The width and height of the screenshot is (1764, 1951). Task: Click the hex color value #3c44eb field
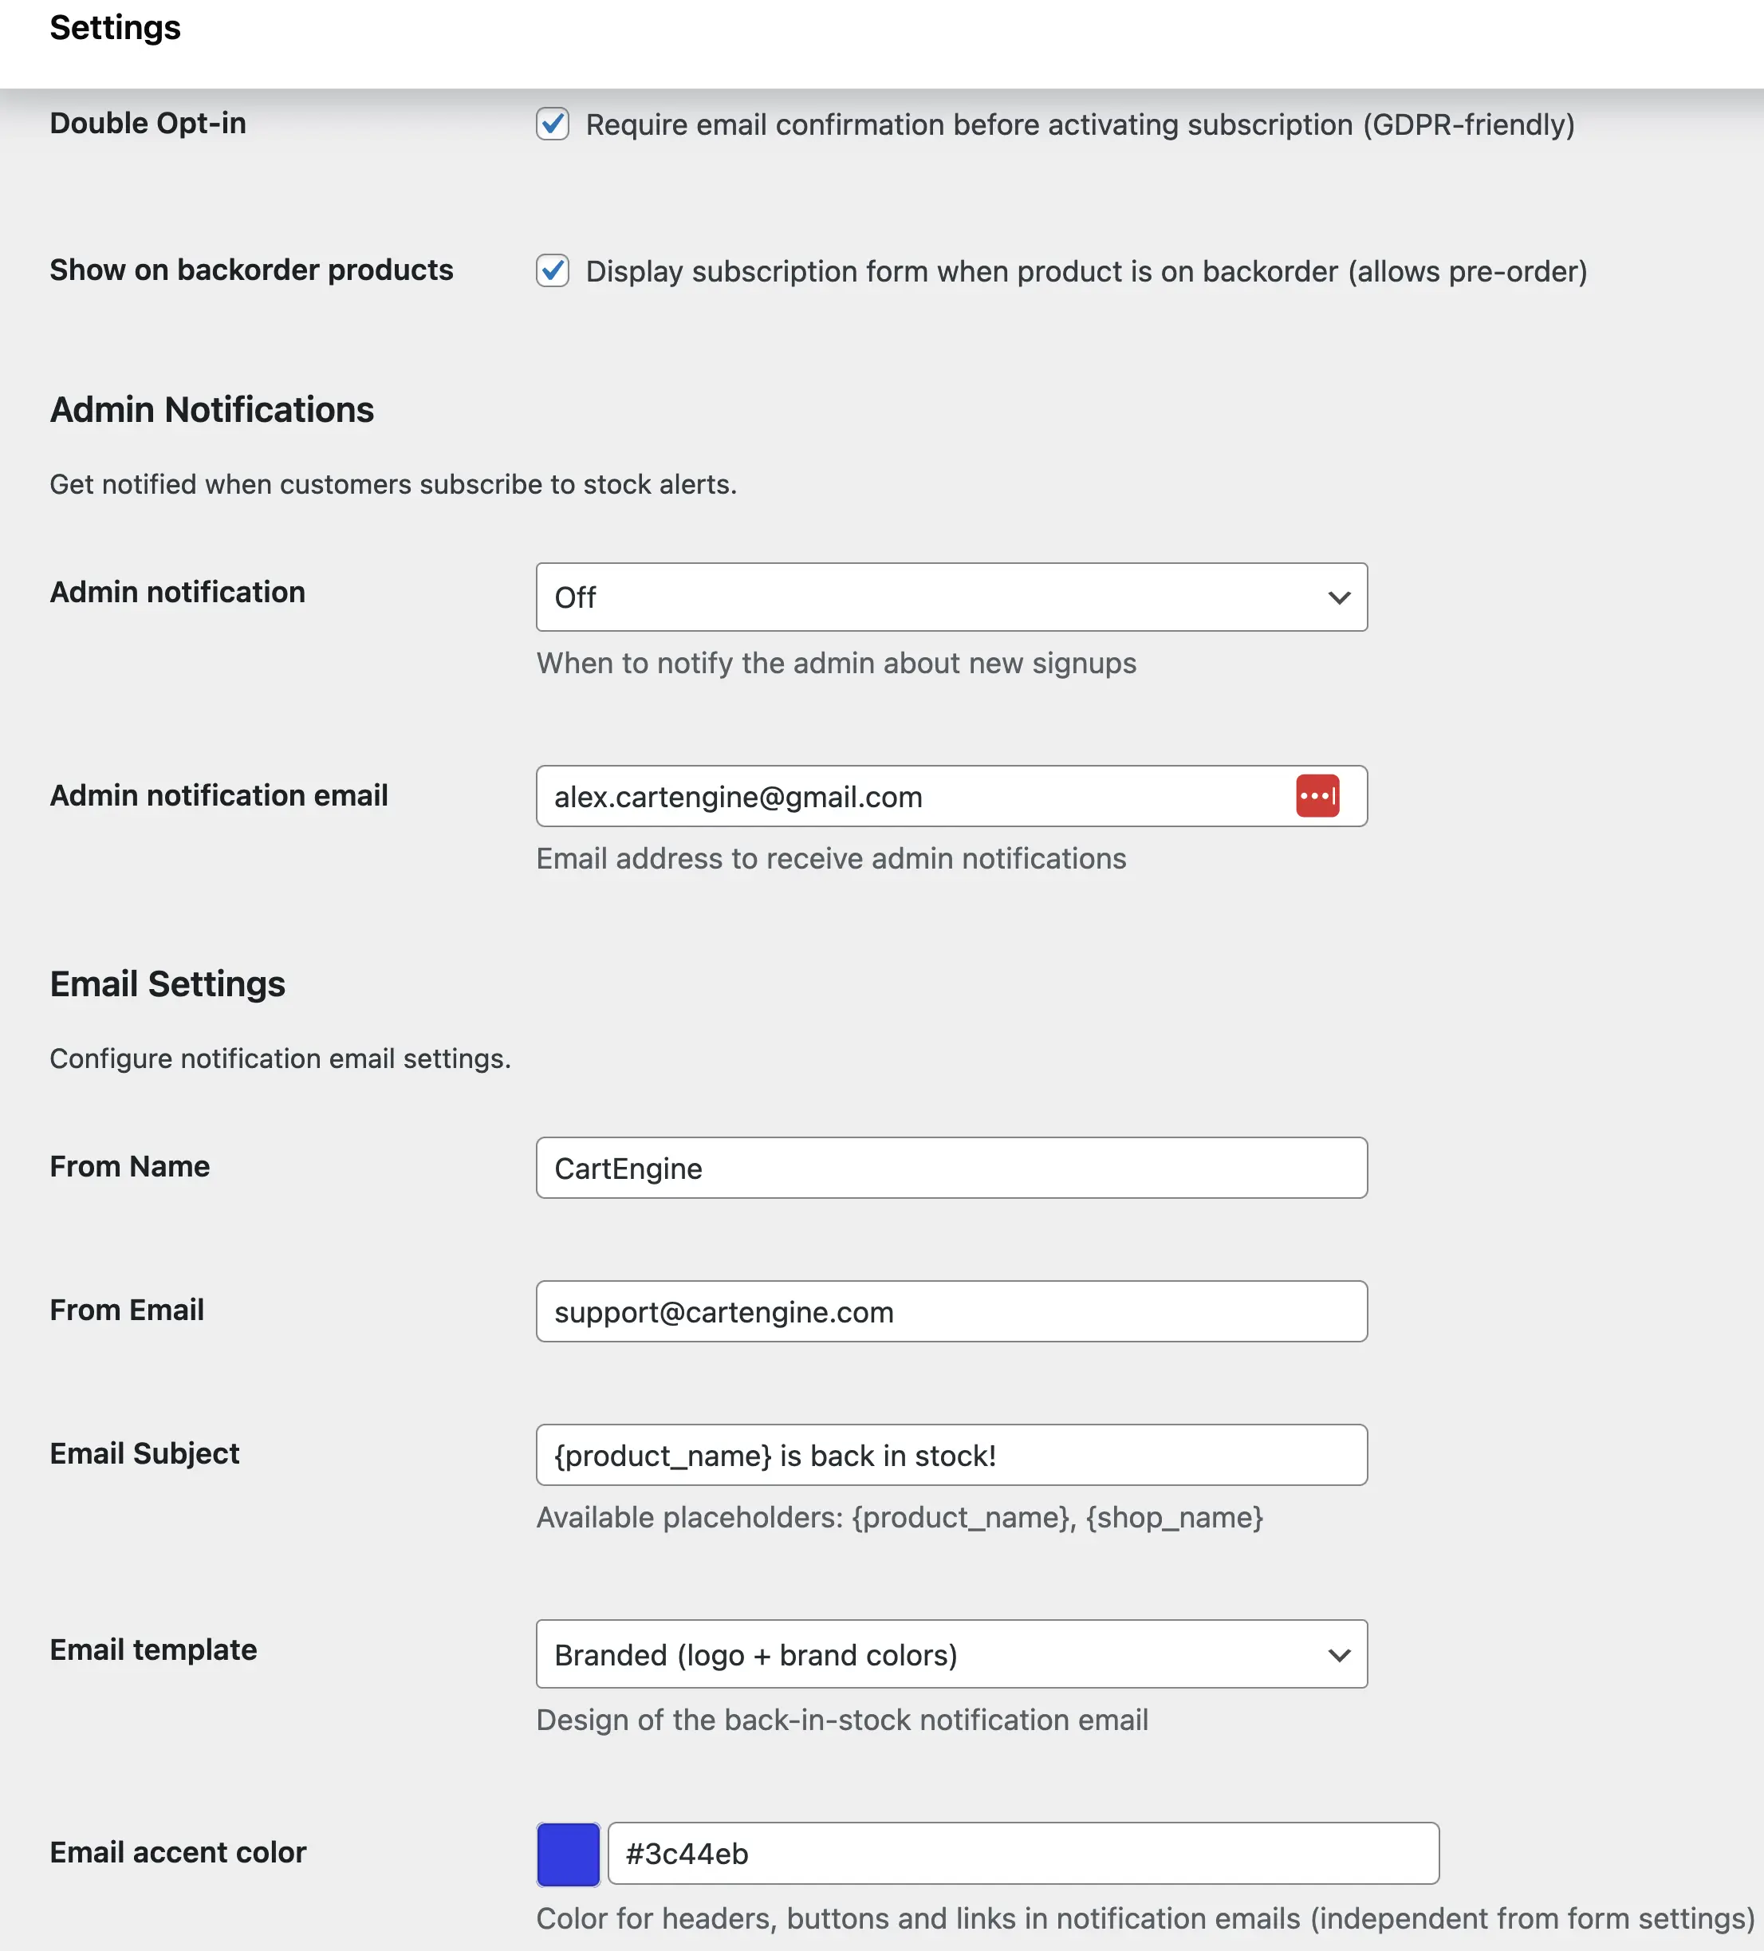pyautogui.click(x=1023, y=1851)
